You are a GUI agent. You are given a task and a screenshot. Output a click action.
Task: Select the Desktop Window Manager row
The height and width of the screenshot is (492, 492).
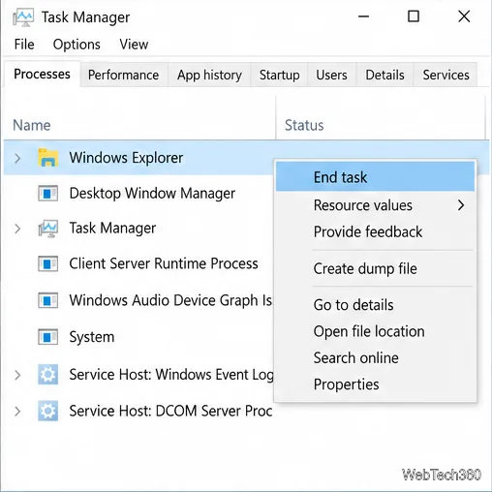[x=138, y=193]
